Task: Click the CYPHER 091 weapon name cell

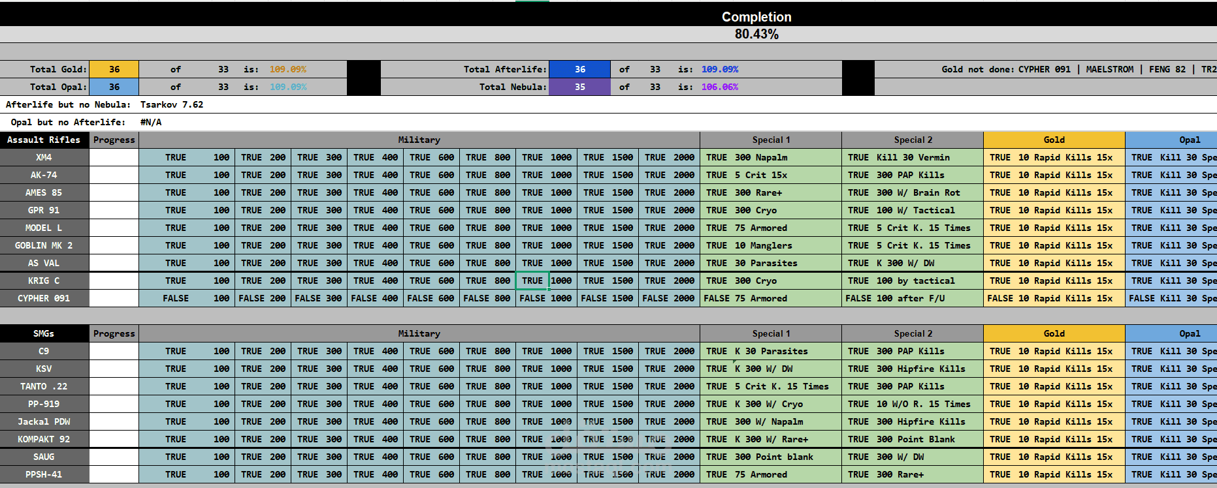Action: coord(44,298)
